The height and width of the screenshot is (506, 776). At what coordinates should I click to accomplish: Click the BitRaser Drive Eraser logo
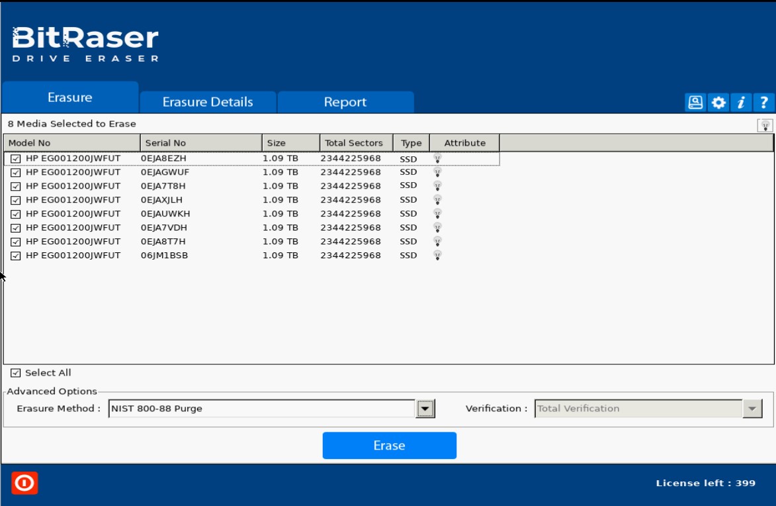(85, 44)
